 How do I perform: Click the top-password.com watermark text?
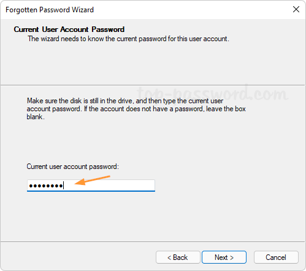coord(213,93)
